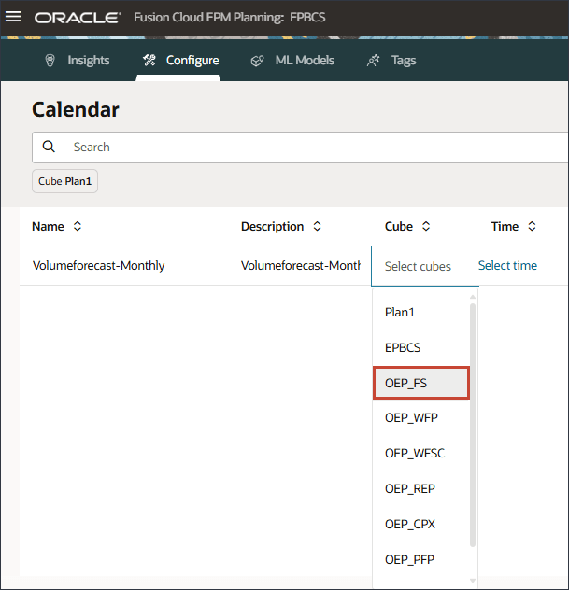Screen dimensions: 569x590
Task: Click the Tags icon
Action: (x=373, y=61)
